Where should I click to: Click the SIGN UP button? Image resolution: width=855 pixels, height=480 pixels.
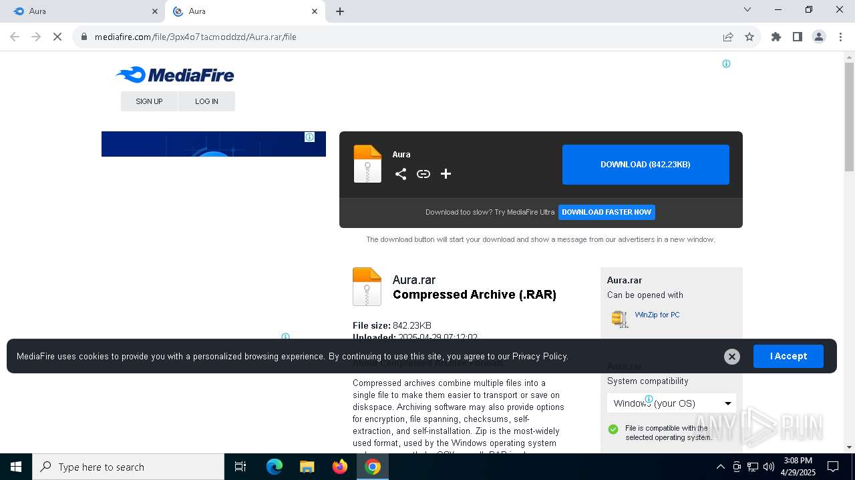(x=149, y=101)
